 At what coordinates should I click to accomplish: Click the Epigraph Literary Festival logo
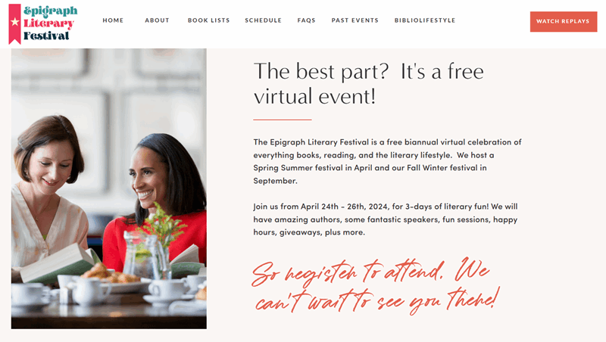coord(43,24)
